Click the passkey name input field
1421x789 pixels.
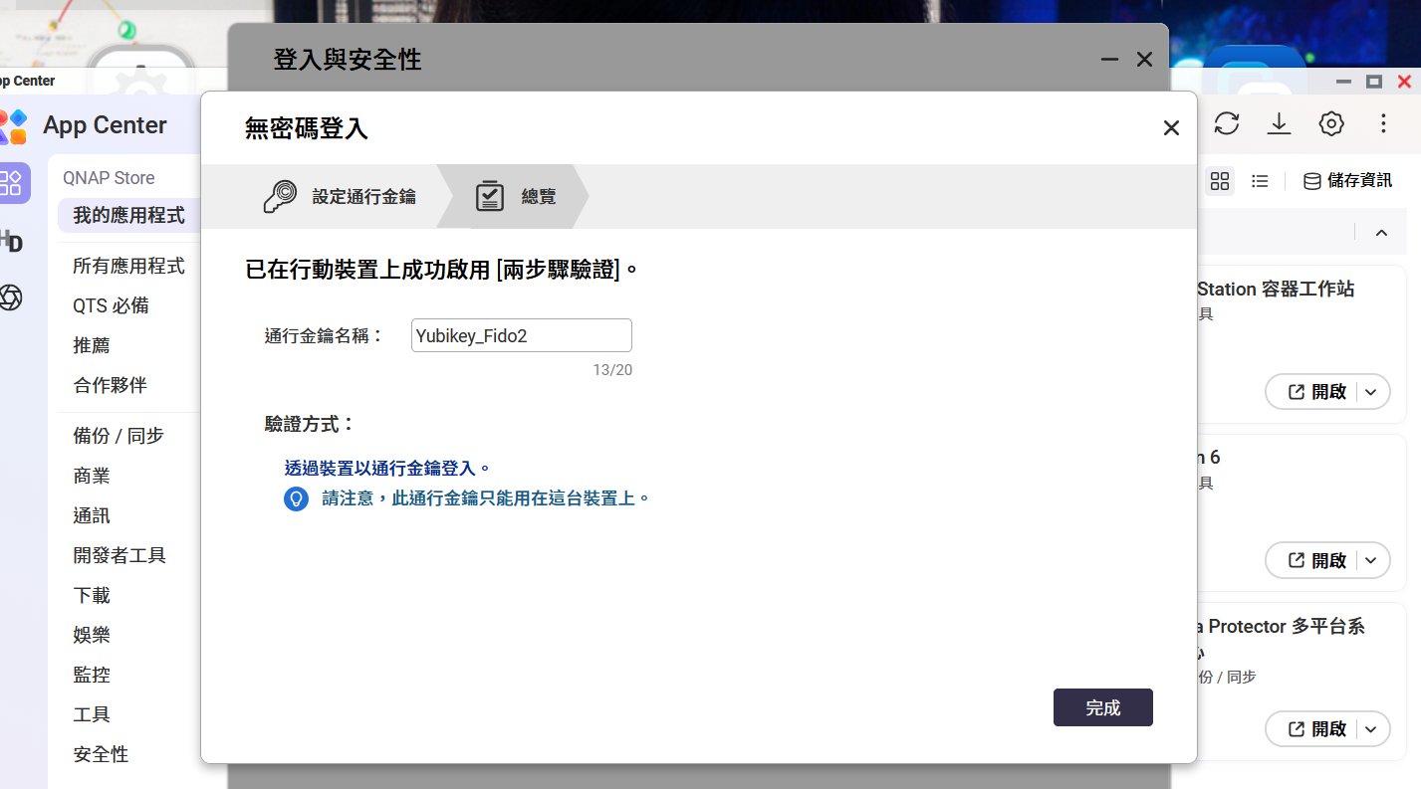point(521,335)
